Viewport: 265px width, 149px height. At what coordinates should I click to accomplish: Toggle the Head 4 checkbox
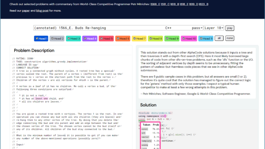85,38
